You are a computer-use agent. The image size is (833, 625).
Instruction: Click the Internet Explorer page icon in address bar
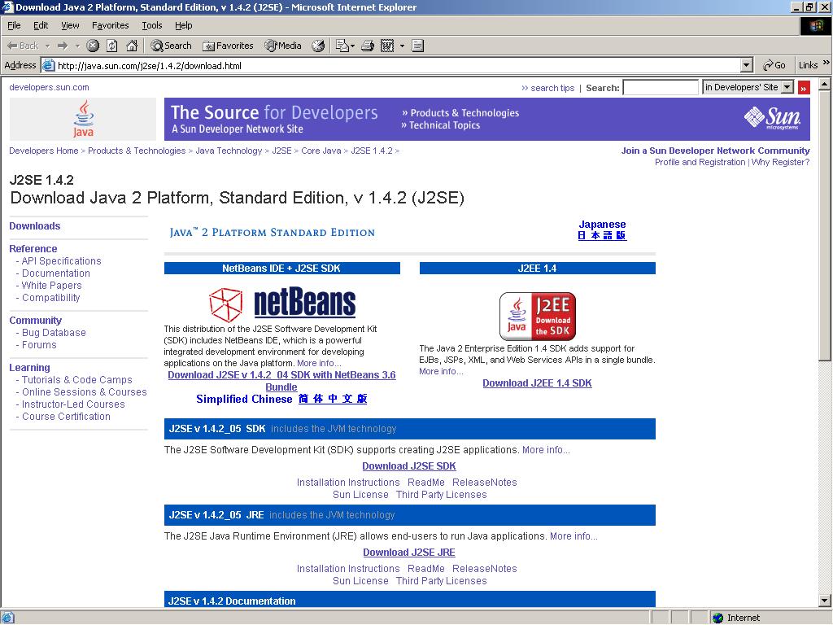click(48, 65)
